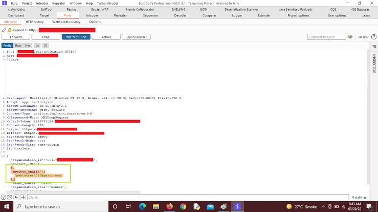Screen dimensions: 378x212
Task: Switch to Firefox on taskbar
Action: (x=169, y=206)
